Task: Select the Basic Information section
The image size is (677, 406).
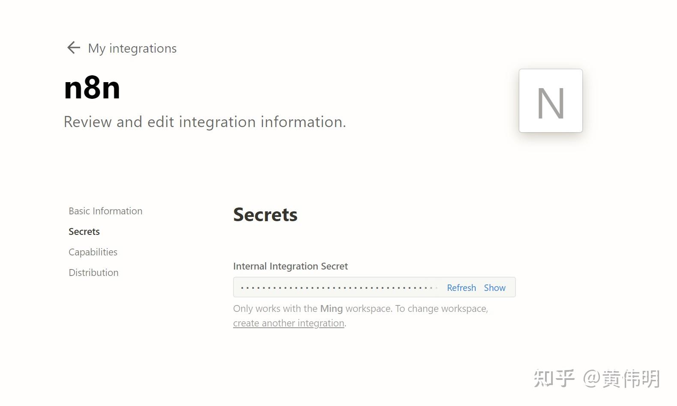Action: click(x=105, y=210)
